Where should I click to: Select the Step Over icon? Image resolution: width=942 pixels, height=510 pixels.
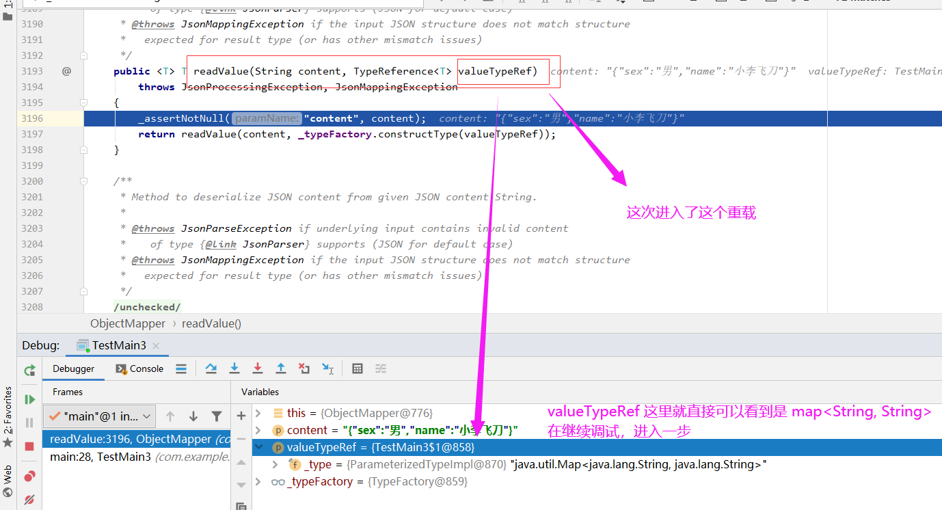click(211, 368)
